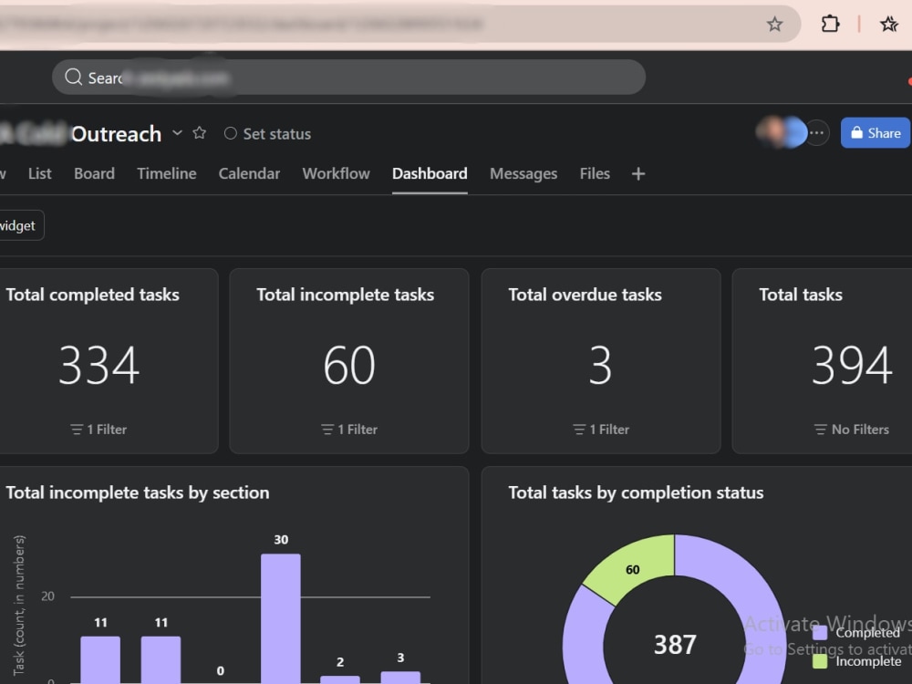Click the Set status button

pyautogui.click(x=267, y=134)
